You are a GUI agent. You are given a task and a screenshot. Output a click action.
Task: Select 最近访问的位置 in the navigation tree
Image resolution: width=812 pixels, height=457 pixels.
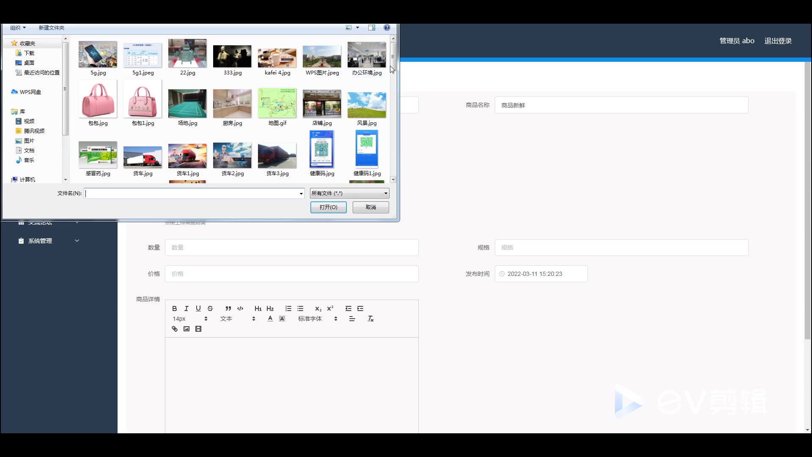[x=41, y=72]
